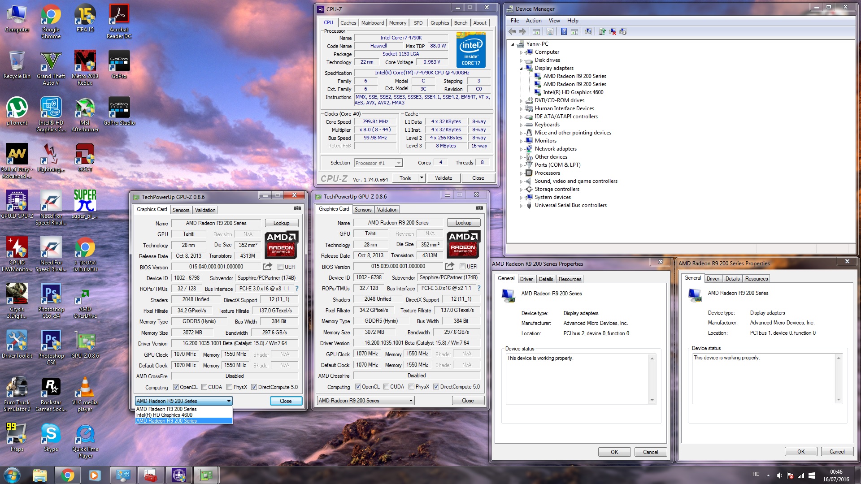
Task: Click the BIOS export arrow icon in right GPU-Z
Action: point(450,266)
